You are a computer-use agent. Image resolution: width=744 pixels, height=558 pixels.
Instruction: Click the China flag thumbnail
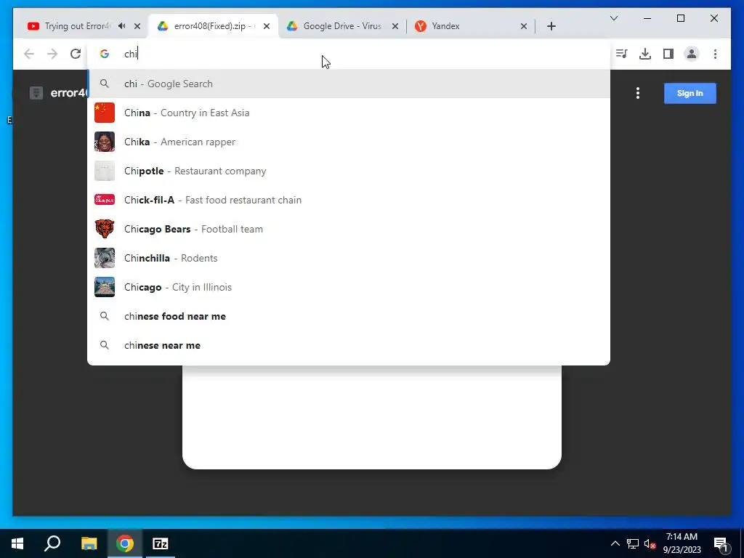(105, 113)
